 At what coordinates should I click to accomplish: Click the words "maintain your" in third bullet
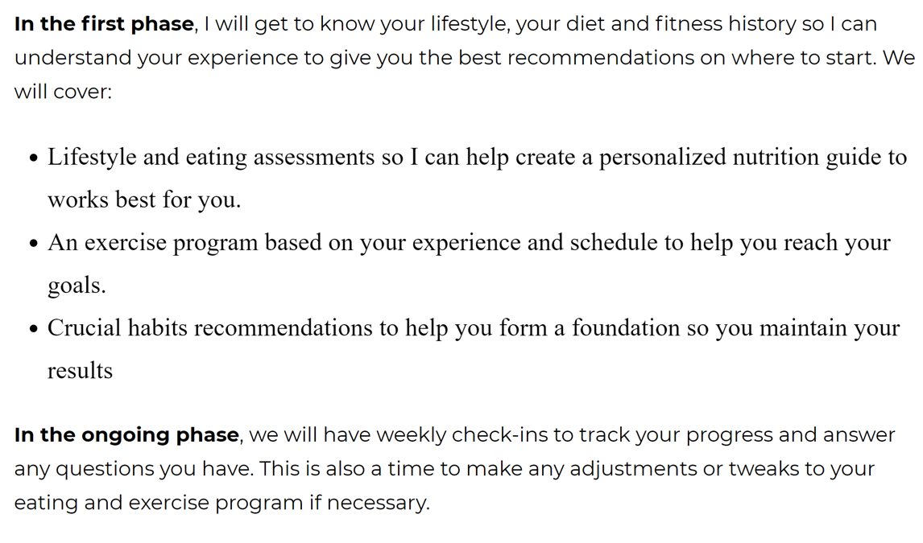click(830, 328)
